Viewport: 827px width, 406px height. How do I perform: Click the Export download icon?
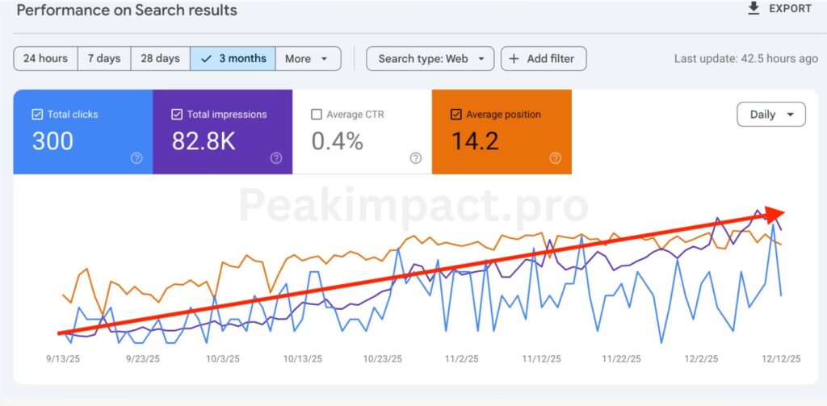point(754,8)
